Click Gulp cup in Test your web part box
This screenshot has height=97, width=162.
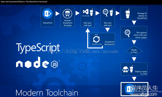click(x=111, y=12)
